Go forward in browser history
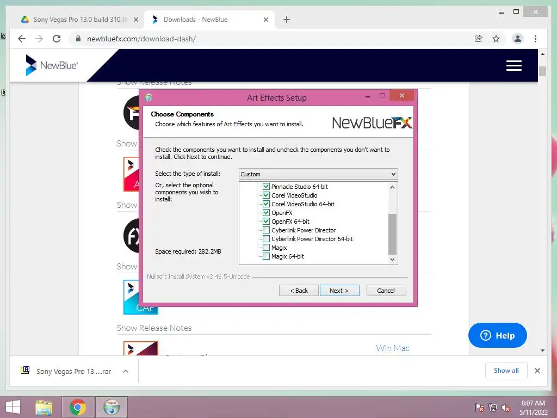 click(39, 39)
